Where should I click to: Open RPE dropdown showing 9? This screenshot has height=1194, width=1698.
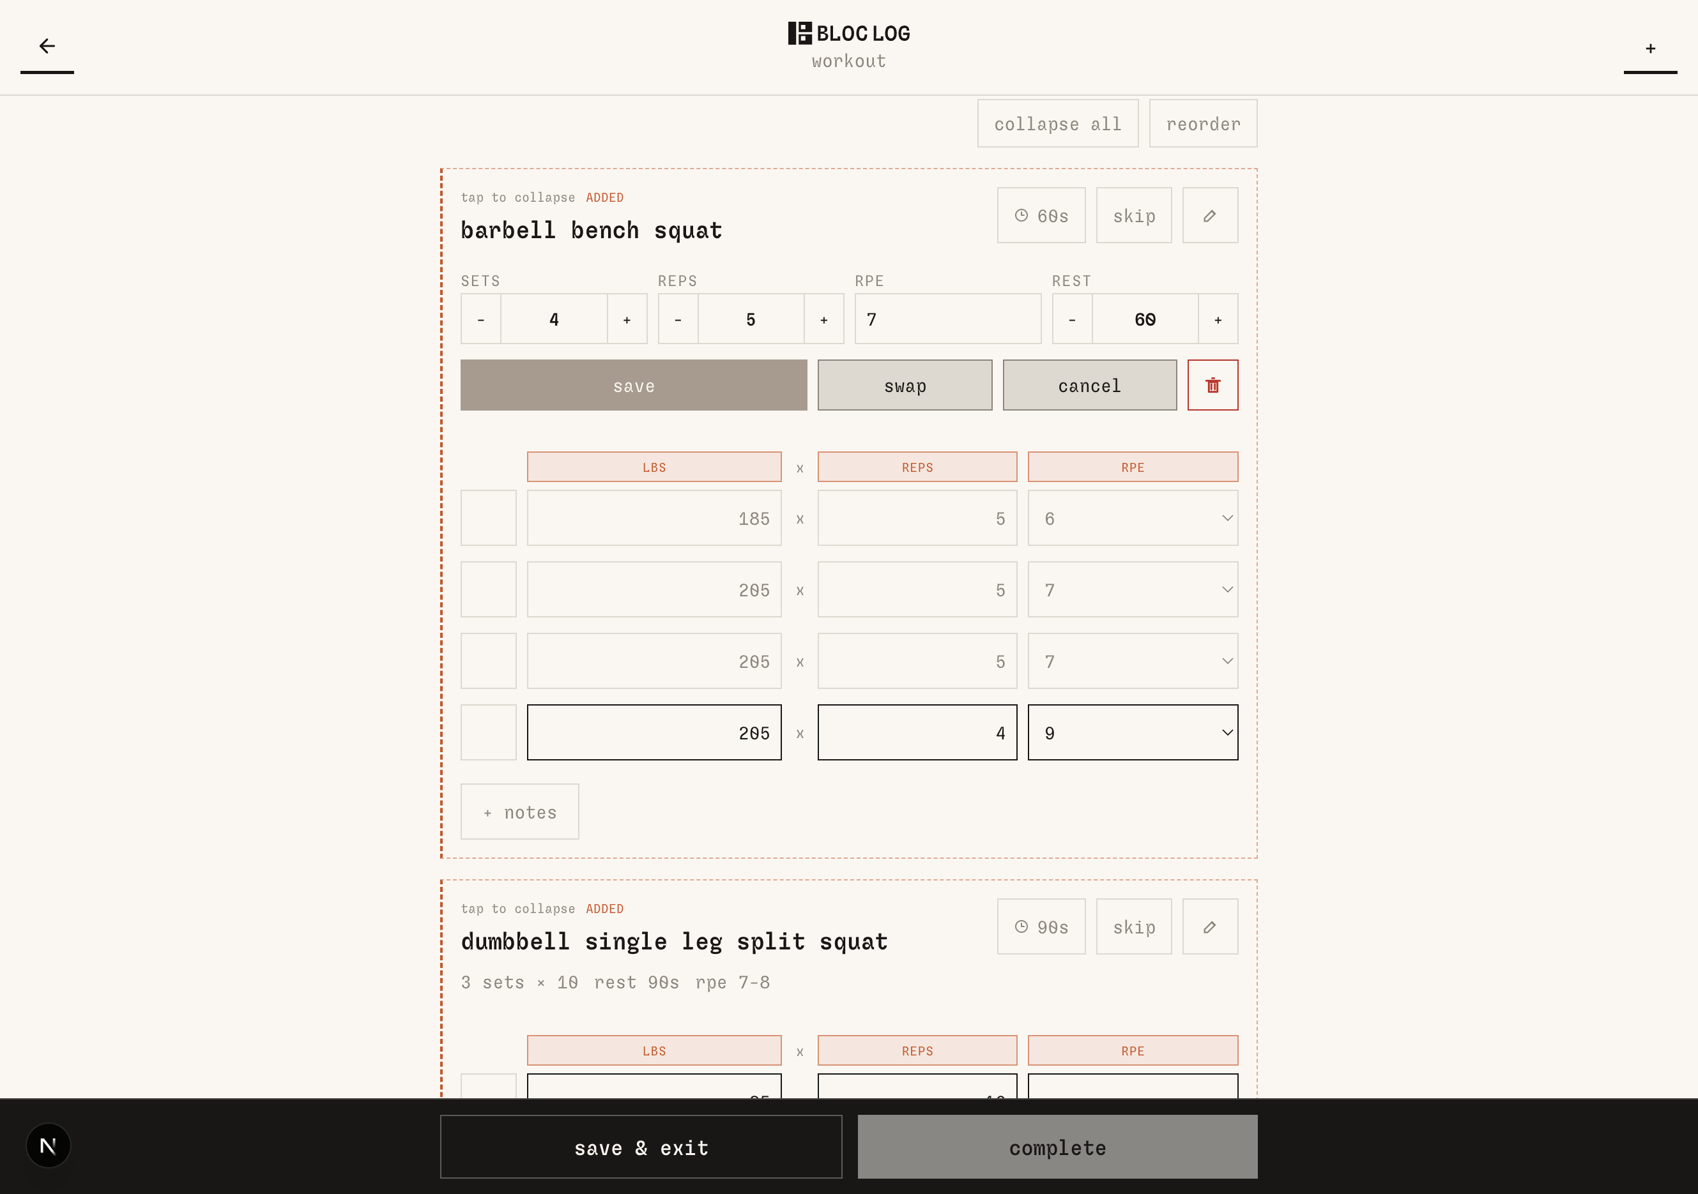click(1132, 732)
